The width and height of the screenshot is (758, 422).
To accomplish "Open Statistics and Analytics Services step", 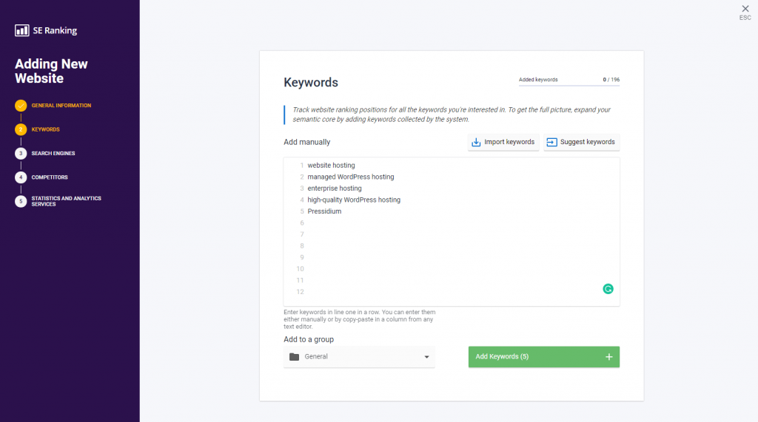I will pos(66,201).
